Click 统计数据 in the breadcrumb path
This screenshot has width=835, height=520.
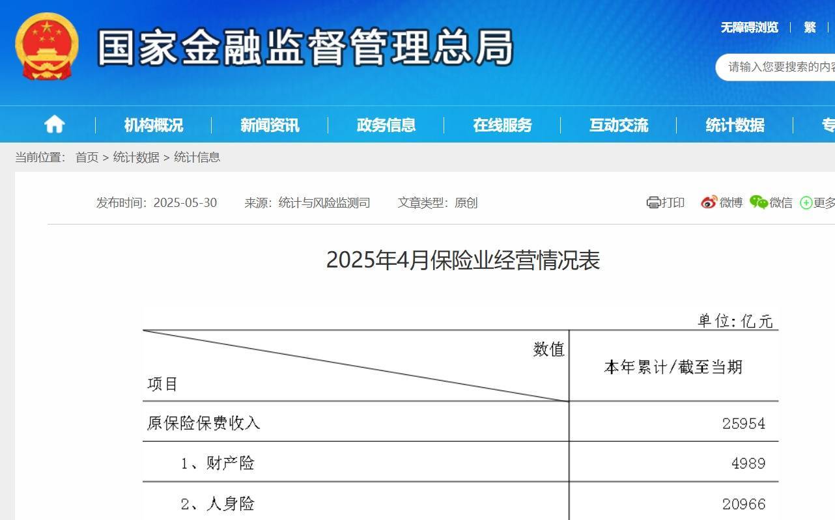(136, 157)
